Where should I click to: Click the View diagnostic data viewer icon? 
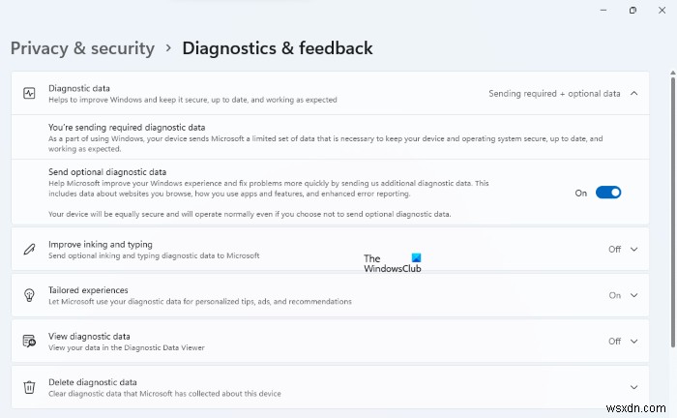click(29, 341)
